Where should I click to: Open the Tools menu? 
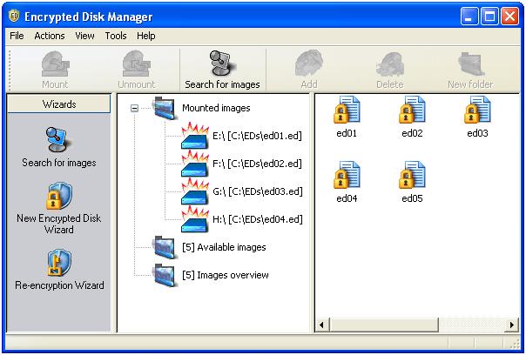116,36
